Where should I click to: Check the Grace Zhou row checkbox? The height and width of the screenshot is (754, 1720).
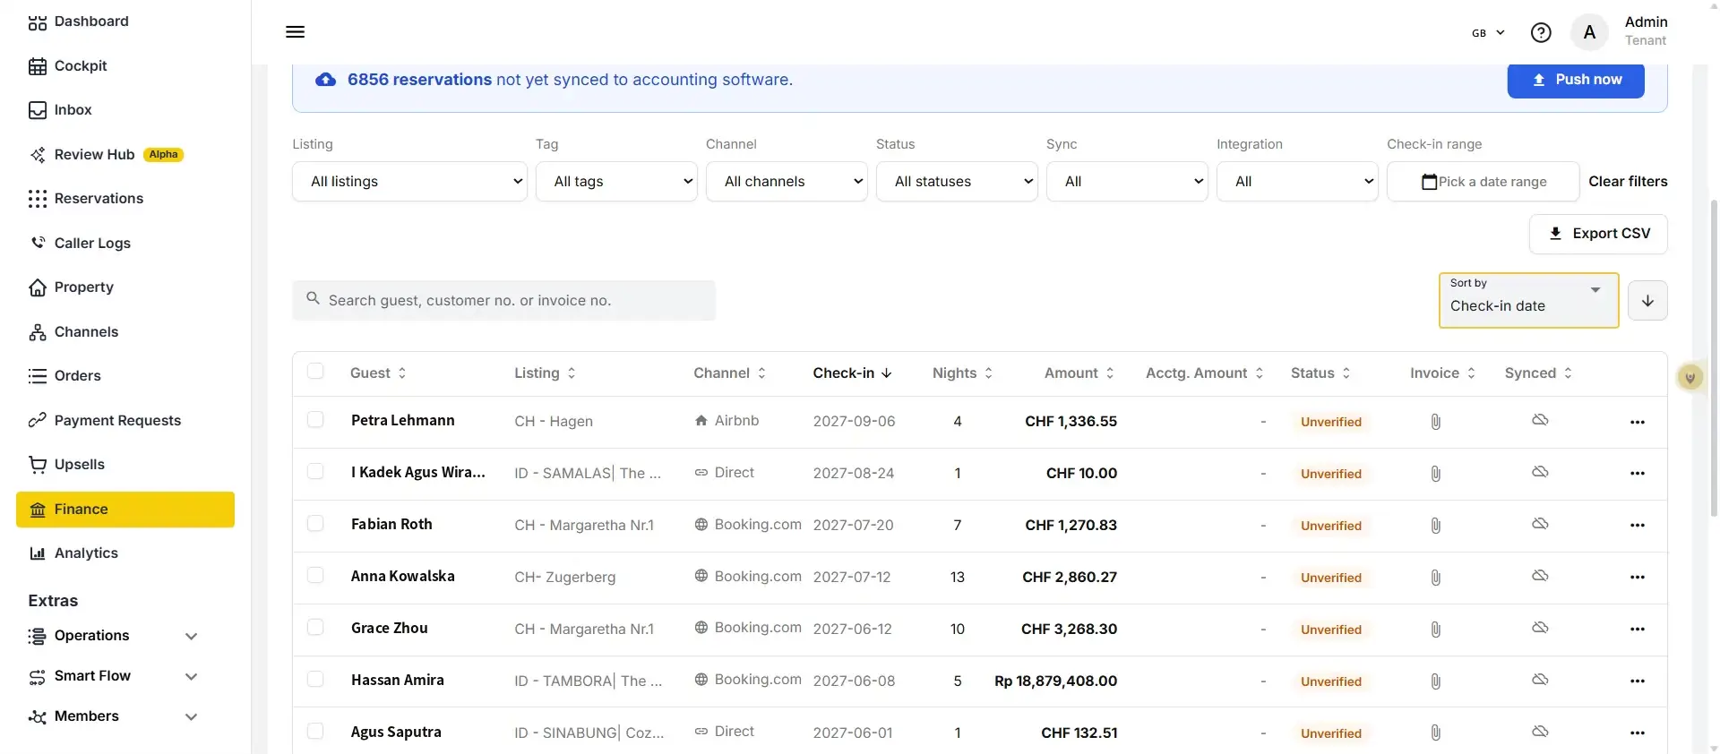(315, 628)
